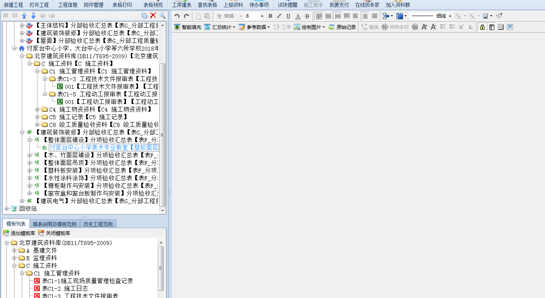545x298 pixels.
Task: Open the font size dropdown showing 8
Action: coord(262,16)
